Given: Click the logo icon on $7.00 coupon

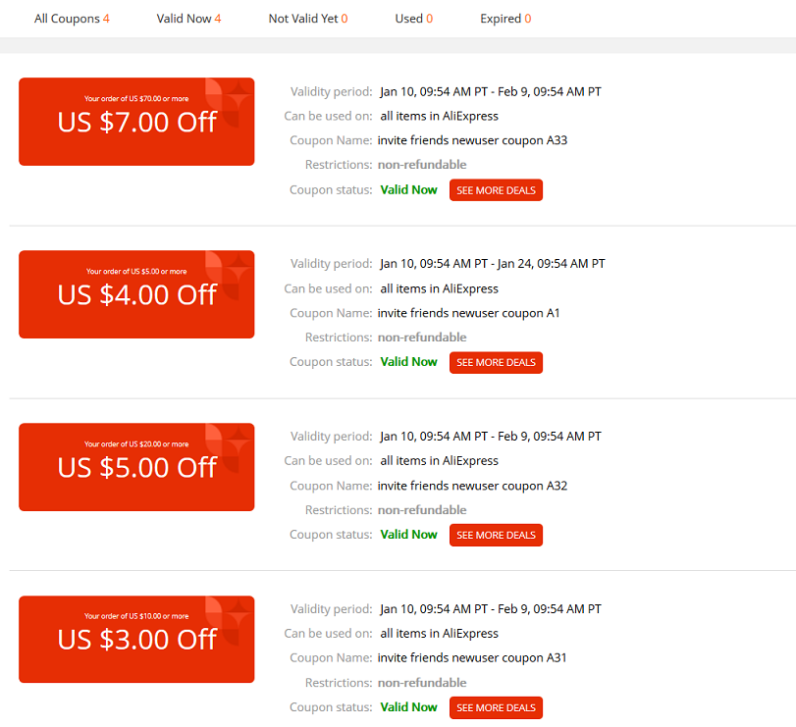Looking at the screenshot, I should (x=229, y=102).
